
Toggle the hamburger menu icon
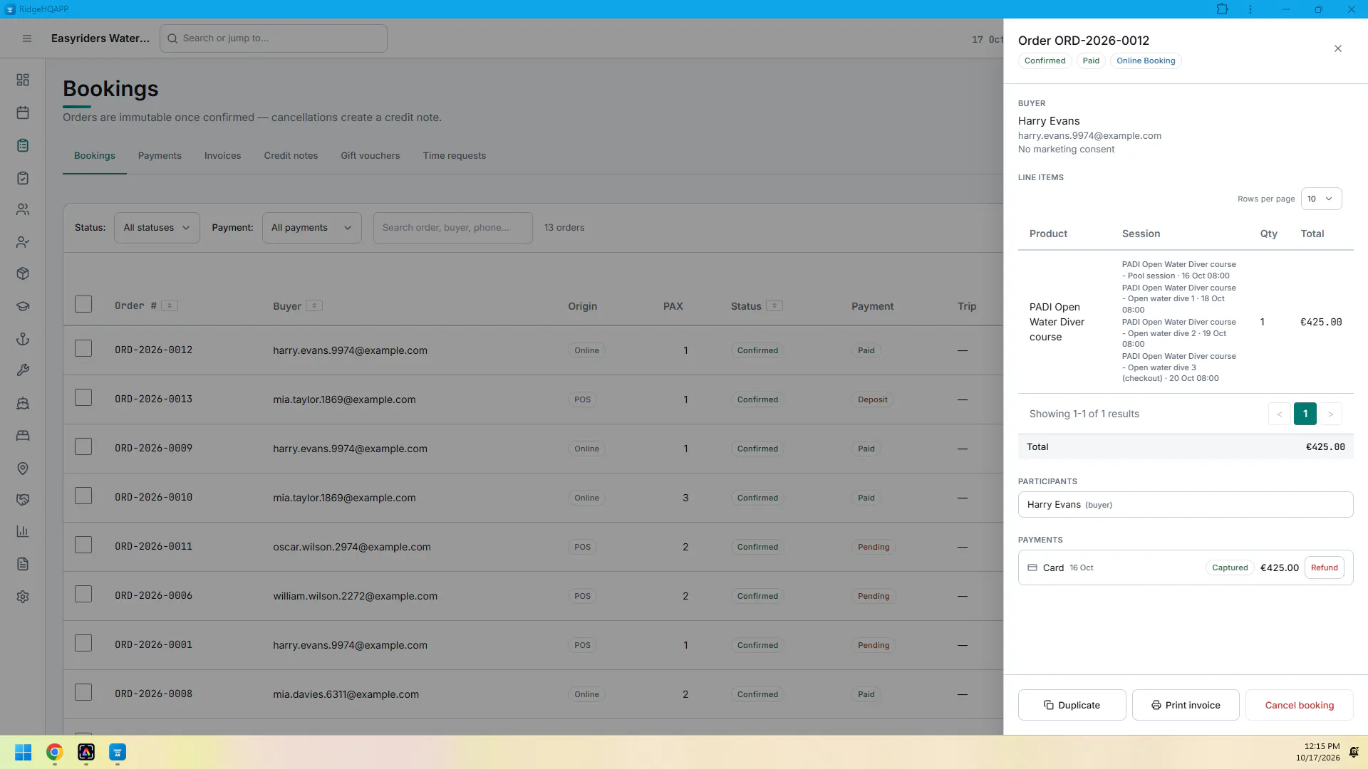pos(27,38)
